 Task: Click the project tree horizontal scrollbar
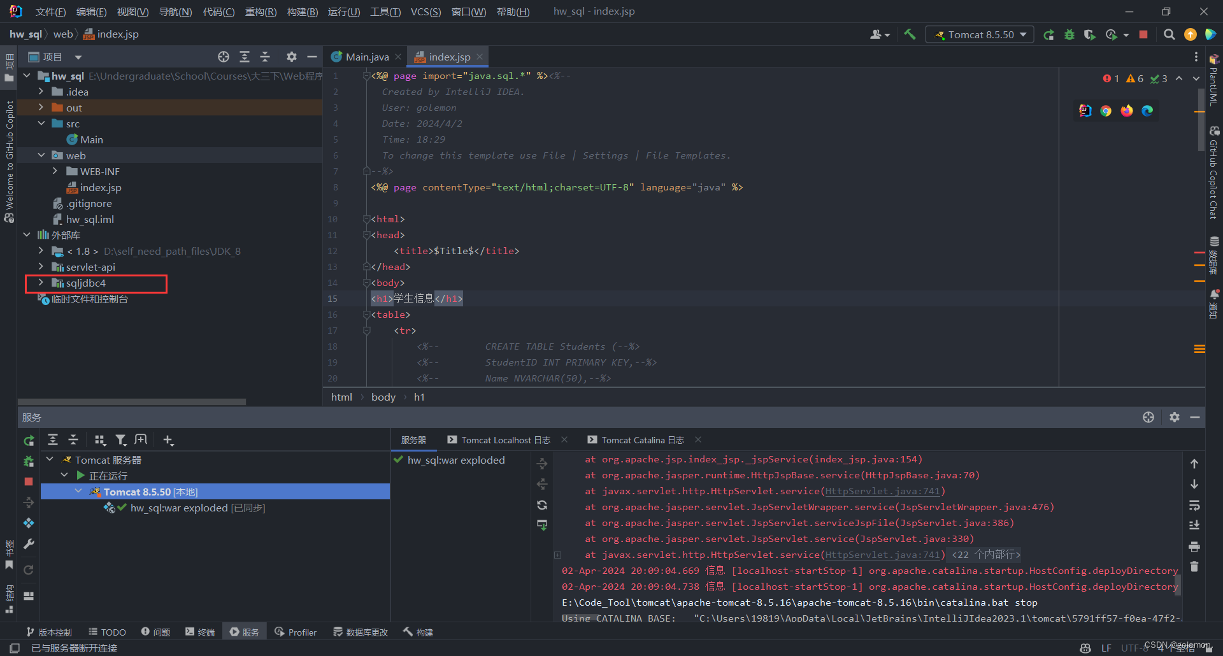(x=132, y=402)
